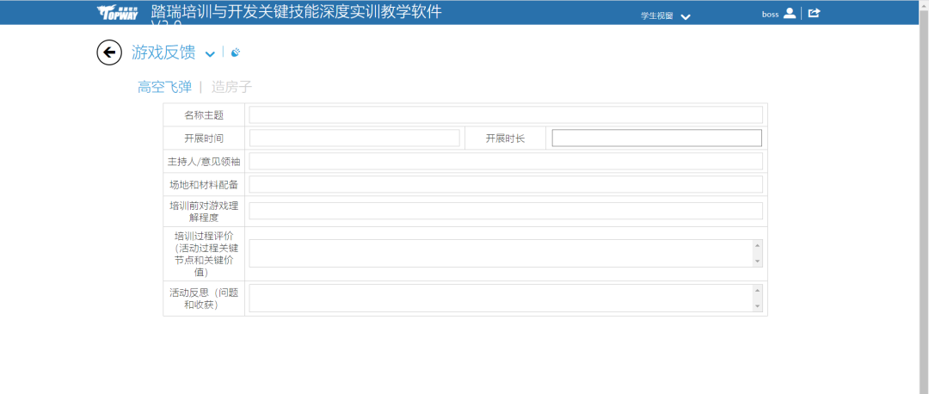Expand the 游戏反馈 dropdown chevron

pyautogui.click(x=210, y=54)
